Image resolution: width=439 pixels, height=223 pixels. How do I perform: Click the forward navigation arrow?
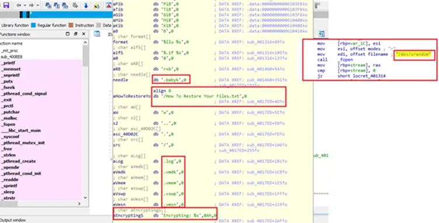pos(32,5)
